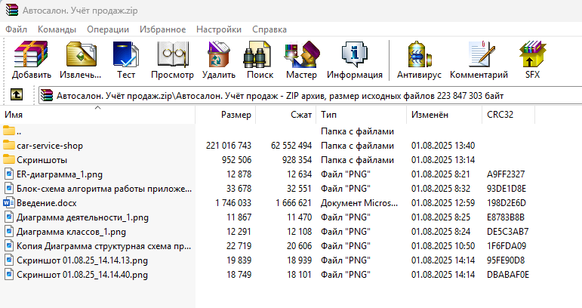Select the car-service-shop folder
582x308 pixels.
[50, 145]
